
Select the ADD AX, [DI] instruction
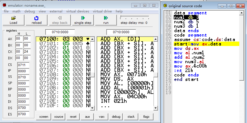125,39
